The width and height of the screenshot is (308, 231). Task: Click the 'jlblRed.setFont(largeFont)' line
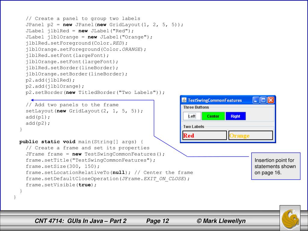pyautogui.click(x=67, y=55)
